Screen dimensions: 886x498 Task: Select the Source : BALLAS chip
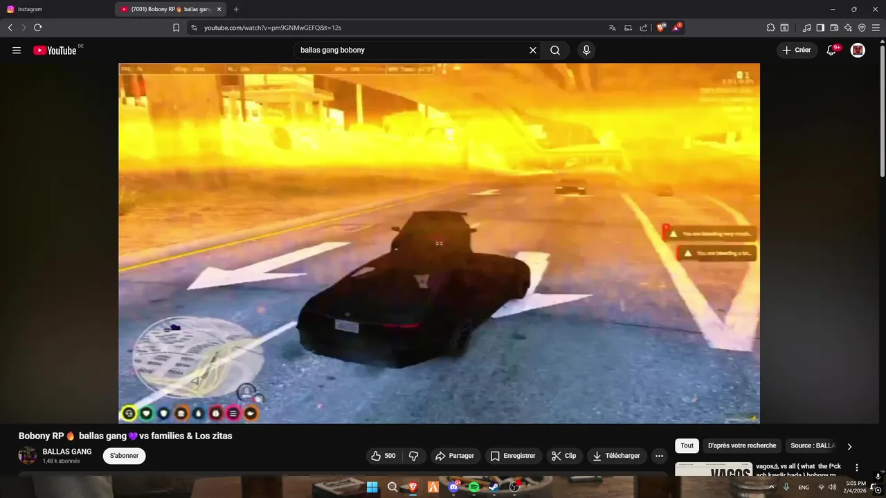[x=813, y=446]
